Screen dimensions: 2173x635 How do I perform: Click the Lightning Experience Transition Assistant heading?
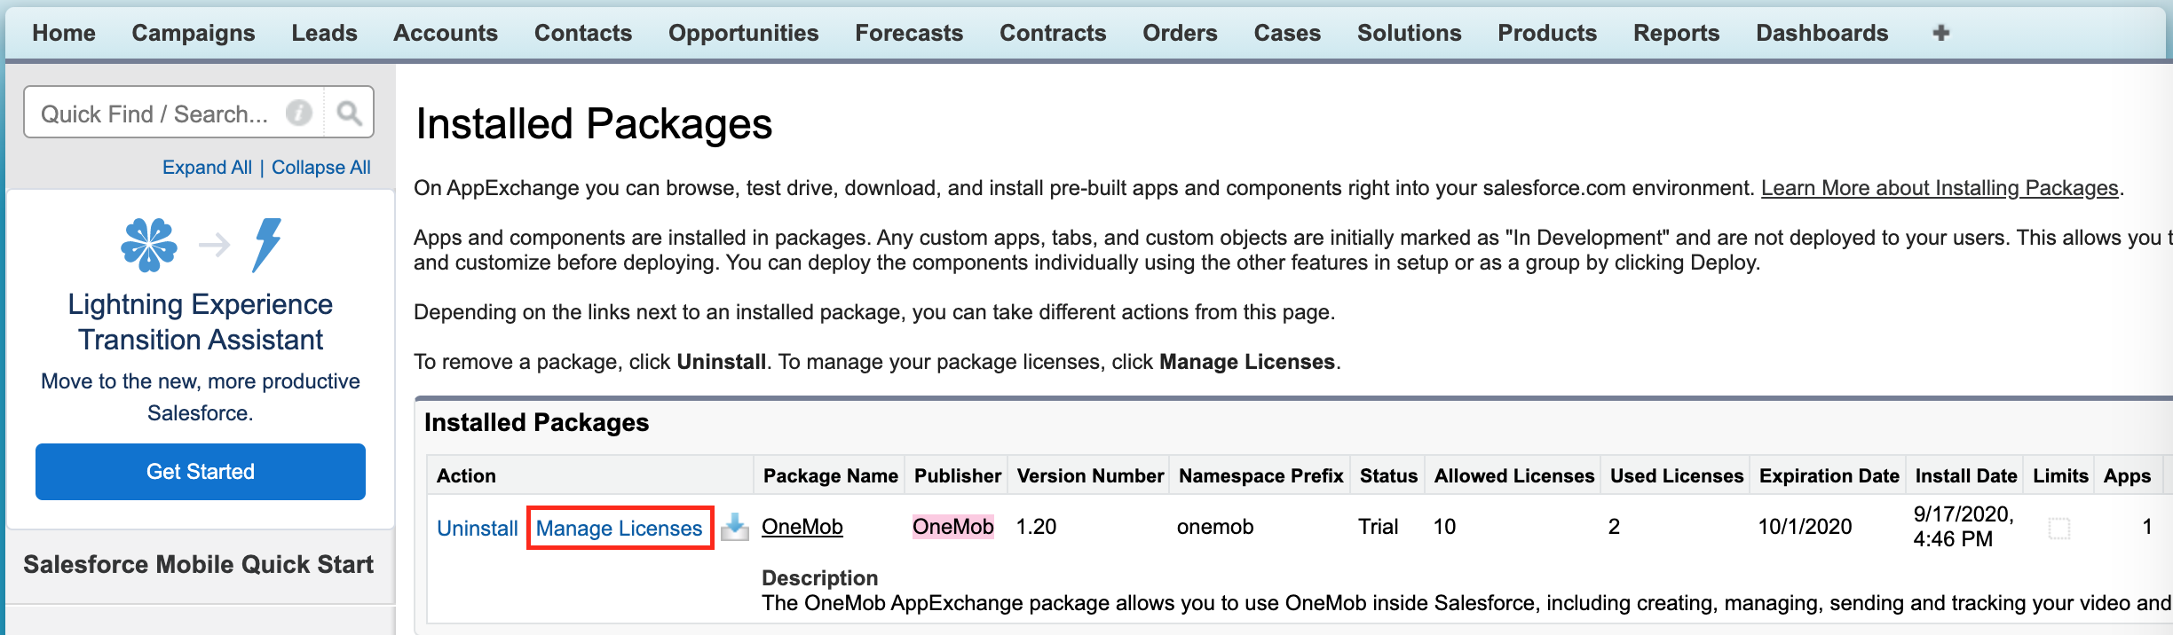coord(201,322)
